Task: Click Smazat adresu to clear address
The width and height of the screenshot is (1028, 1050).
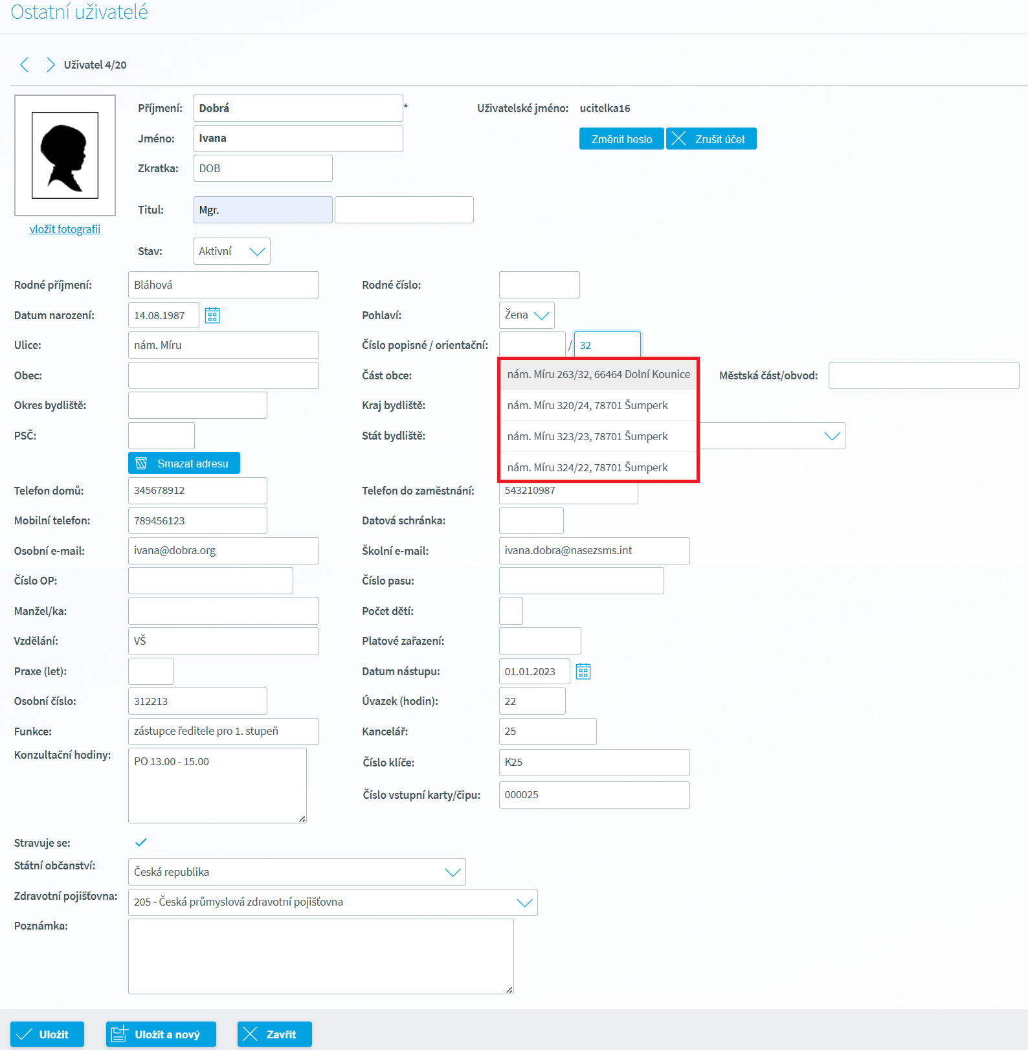Action: pyautogui.click(x=184, y=464)
